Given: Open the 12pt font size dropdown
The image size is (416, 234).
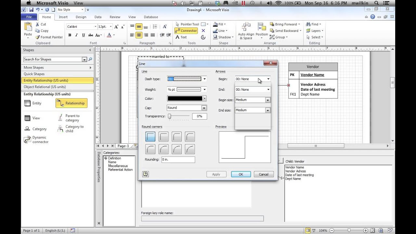Looking at the screenshot, I should pyautogui.click(x=111, y=27).
